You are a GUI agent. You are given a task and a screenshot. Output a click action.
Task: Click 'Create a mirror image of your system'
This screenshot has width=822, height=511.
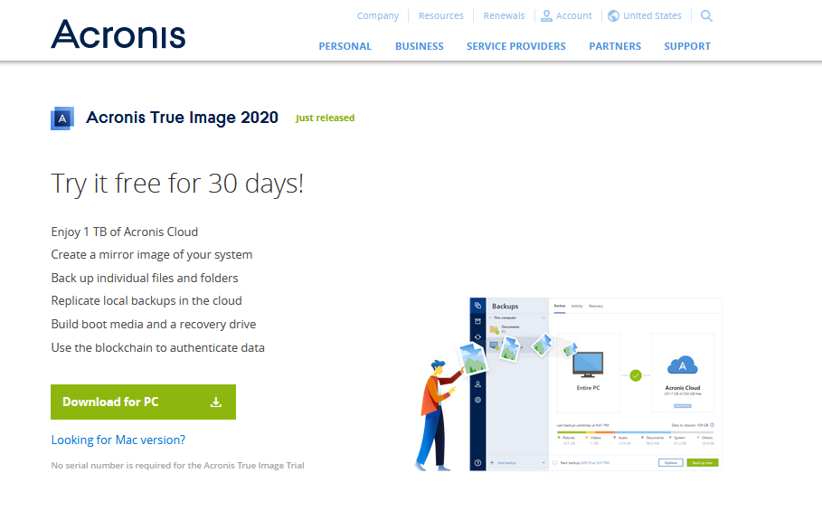152,255
